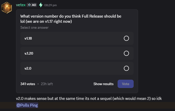
Task: Click the 08:29 pm message timestamp
Action: point(50,5)
